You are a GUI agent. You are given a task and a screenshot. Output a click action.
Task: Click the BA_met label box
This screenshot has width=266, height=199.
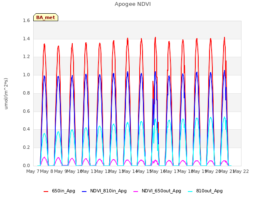(x=46, y=17)
